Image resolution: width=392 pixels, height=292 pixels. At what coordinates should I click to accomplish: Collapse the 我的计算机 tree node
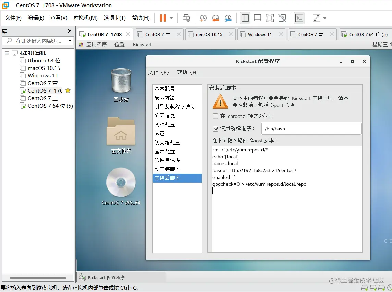(7, 53)
